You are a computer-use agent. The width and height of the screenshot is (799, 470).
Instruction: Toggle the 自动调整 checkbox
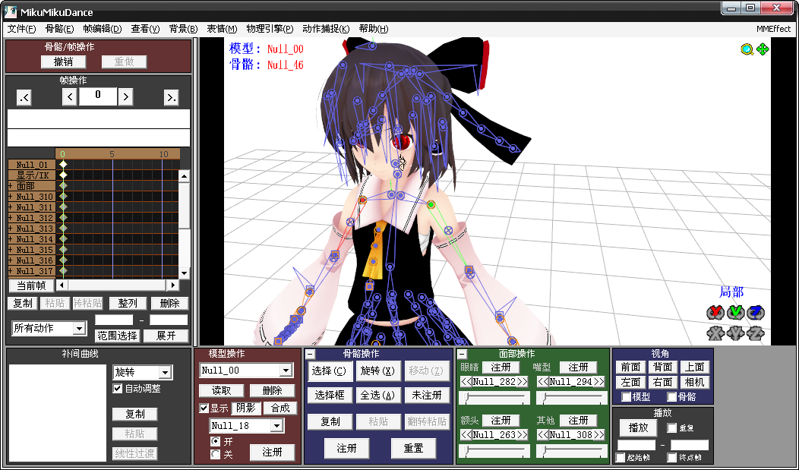(118, 389)
